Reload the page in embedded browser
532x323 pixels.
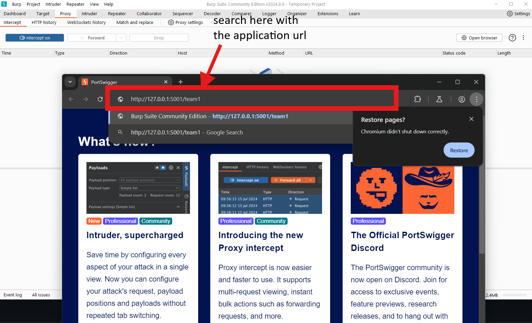pos(100,99)
